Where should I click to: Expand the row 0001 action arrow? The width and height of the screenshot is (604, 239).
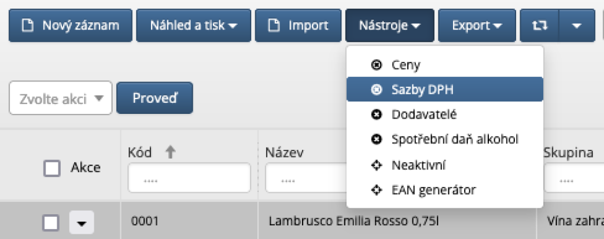pyautogui.click(x=82, y=223)
